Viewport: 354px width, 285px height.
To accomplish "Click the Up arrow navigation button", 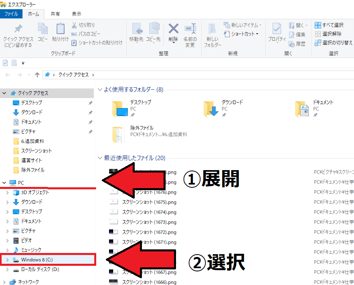I will [37, 75].
